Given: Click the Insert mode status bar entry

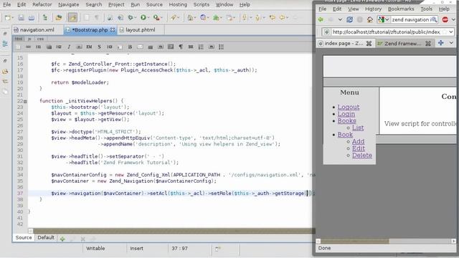Looking at the screenshot, I should coord(137,249).
